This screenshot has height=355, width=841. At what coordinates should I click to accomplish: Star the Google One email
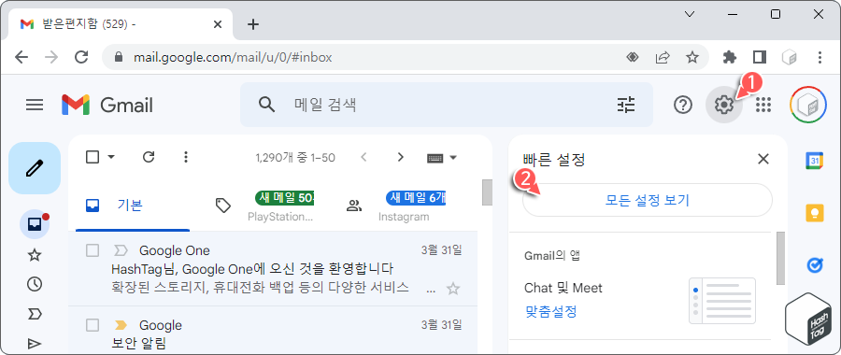click(453, 289)
